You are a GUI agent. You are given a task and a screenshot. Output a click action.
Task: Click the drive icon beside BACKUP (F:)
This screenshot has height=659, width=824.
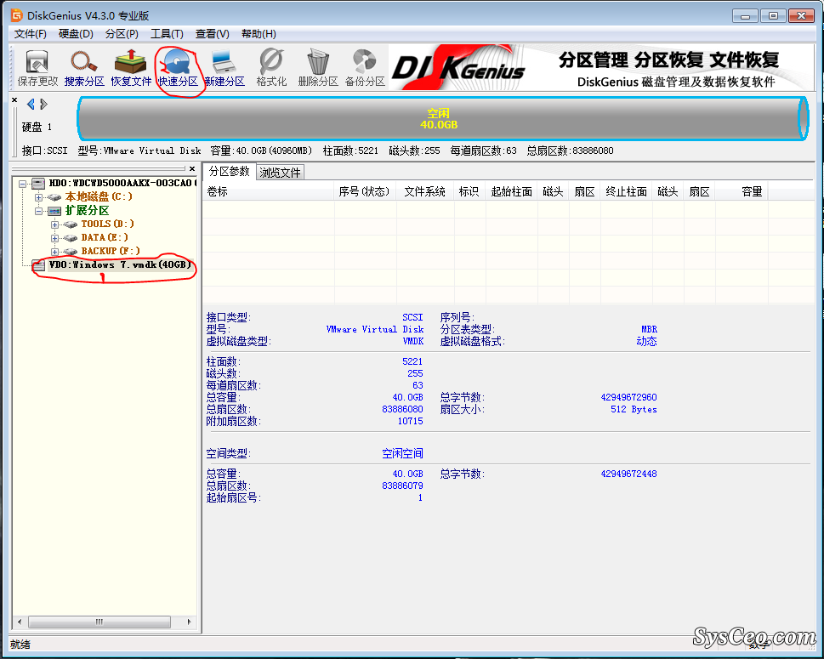point(70,252)
